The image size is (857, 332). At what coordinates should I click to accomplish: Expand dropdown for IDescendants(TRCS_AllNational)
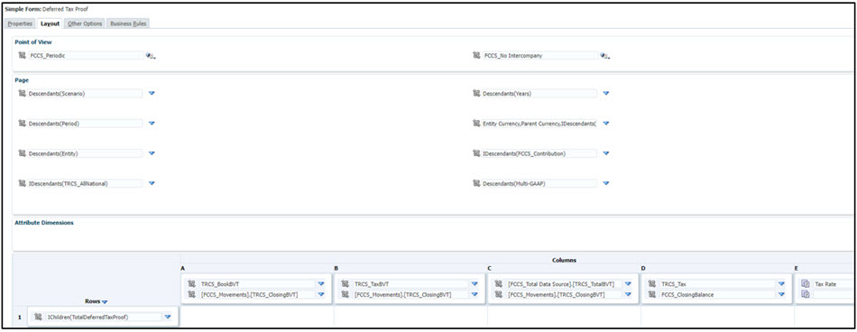click(152, 184)
